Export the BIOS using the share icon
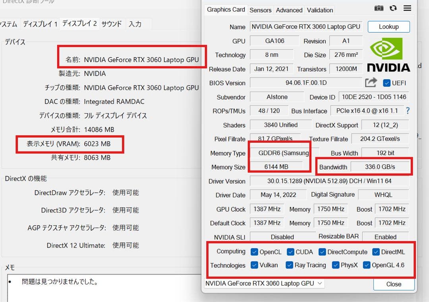429x302 pixels. click(x=371, y=82)
